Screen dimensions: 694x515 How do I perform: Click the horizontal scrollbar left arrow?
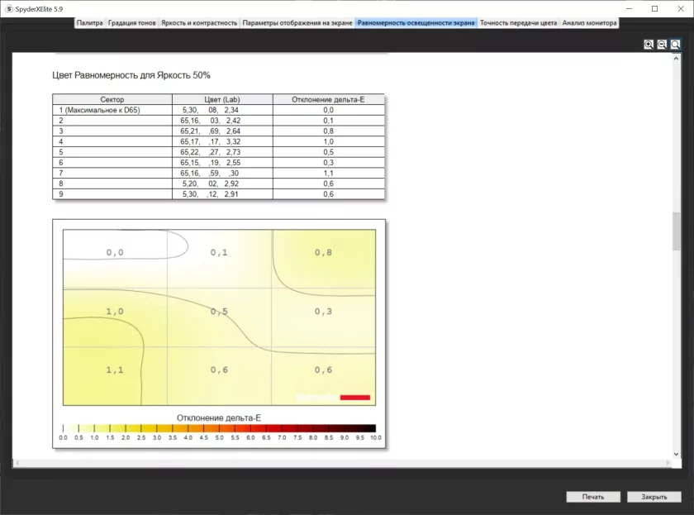pos(17,463)
